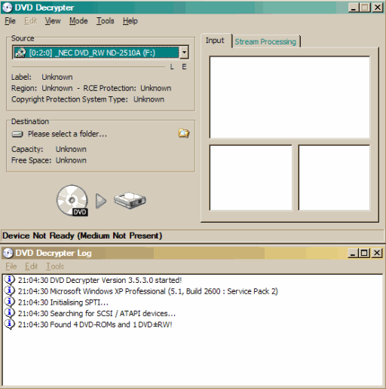Click the DVD Decrypter Log title bar icon
The width and height of the screenshot is (386, 389).
tap(8, 253)
